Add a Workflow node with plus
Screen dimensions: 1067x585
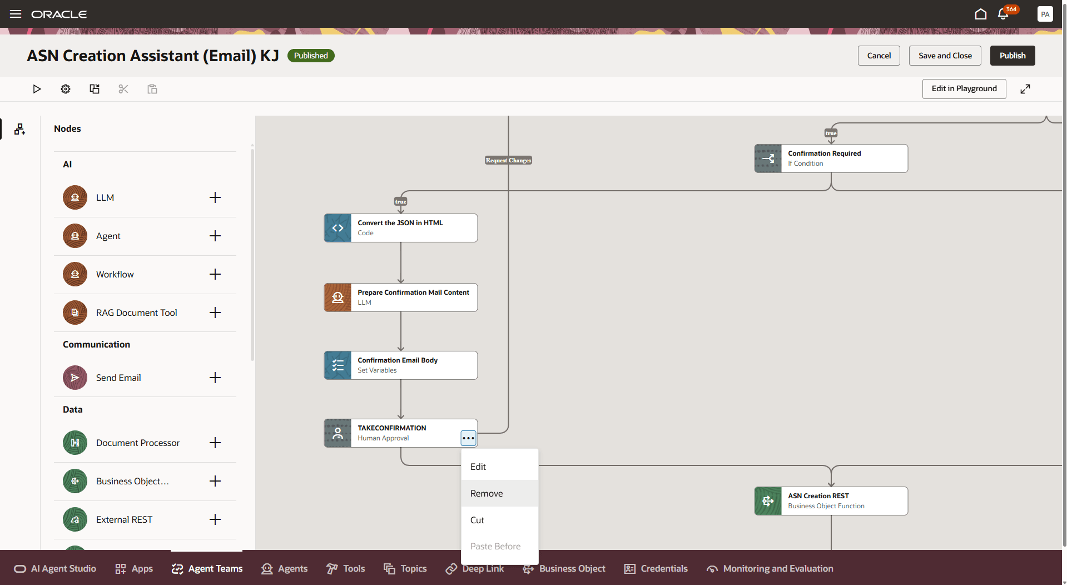[215, 274]
